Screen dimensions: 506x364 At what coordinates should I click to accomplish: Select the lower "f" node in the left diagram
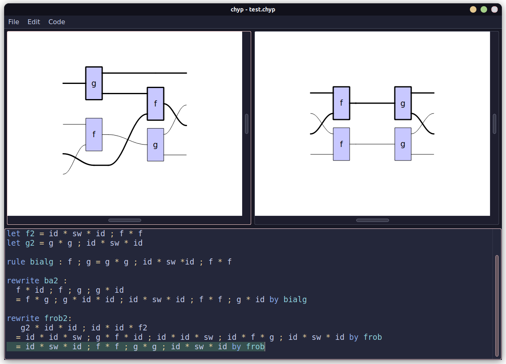pos(94,134)
